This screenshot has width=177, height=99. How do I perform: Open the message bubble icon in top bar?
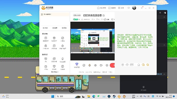point(129,8)
